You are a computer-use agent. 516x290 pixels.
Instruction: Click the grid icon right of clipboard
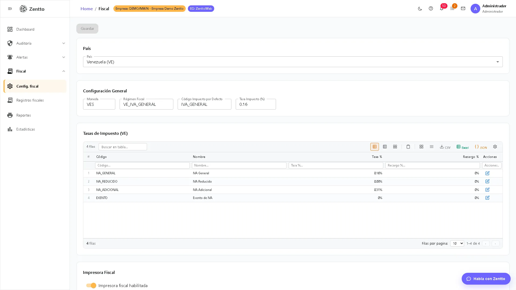[x=421, y=147]
